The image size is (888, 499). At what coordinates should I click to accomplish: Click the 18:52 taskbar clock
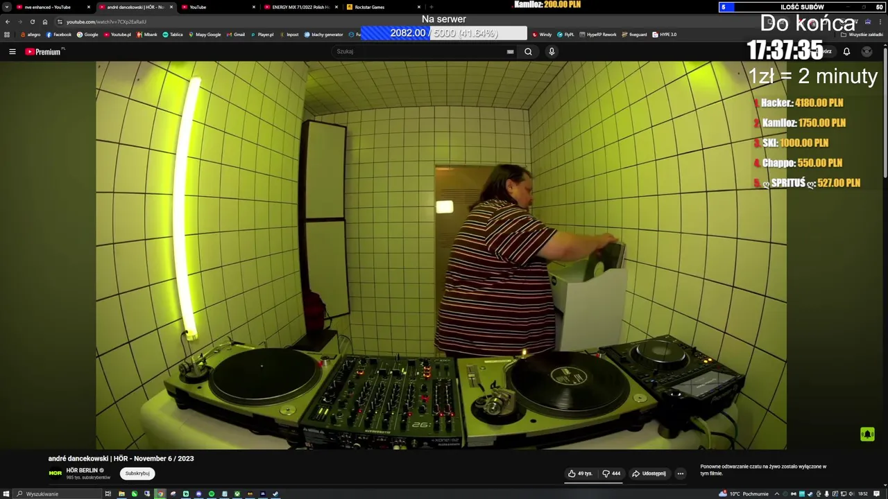(x=862, y=494)
